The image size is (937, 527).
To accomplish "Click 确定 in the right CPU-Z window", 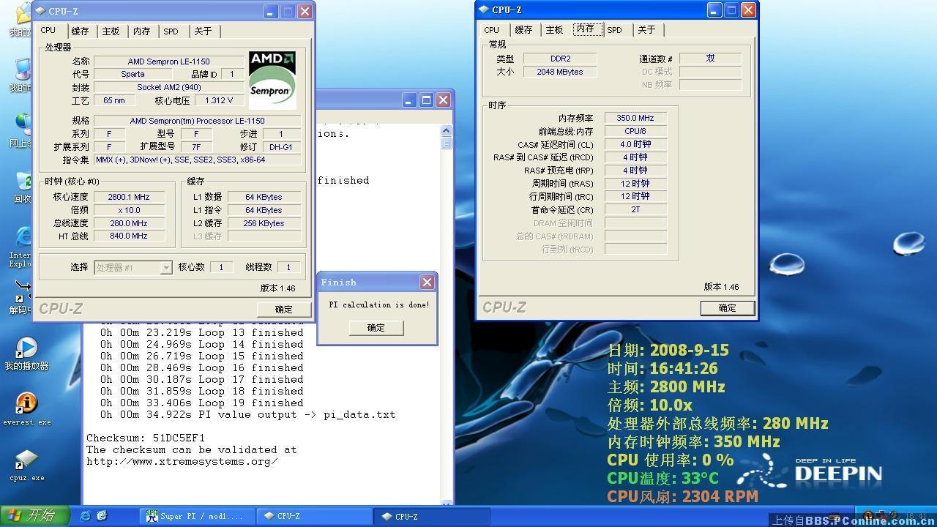I will tap(728, 308).
